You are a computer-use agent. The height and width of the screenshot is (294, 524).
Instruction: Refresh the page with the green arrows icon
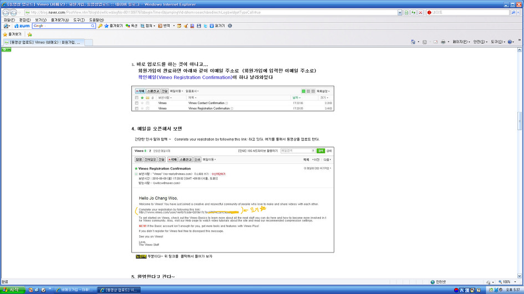click(x=414, y=12)
